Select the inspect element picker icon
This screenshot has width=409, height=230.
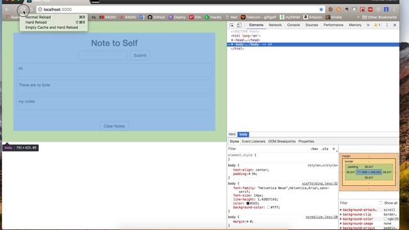(231, 25)
